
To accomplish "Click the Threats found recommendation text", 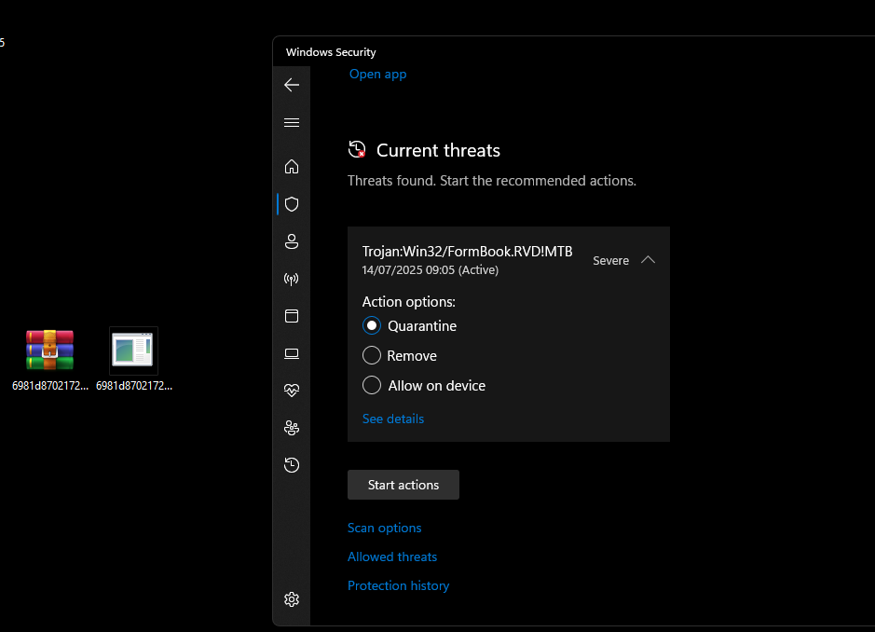I will (492, 181).
